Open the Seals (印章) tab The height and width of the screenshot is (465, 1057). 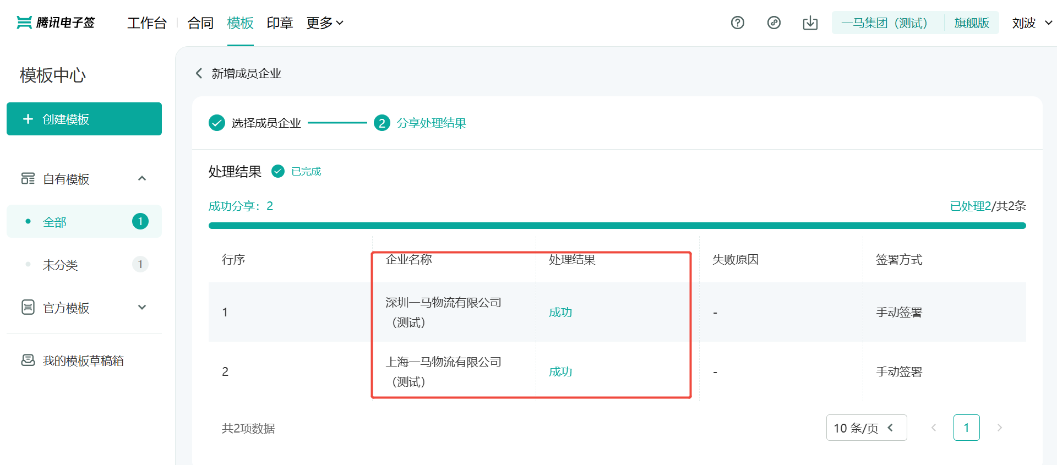coord(280,23)
